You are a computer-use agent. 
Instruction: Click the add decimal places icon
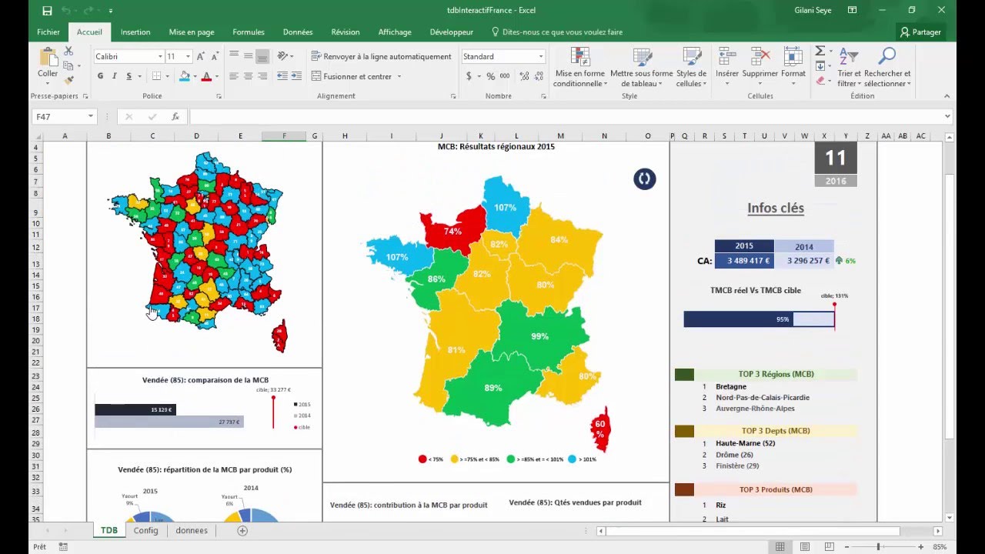pos(524,76)
